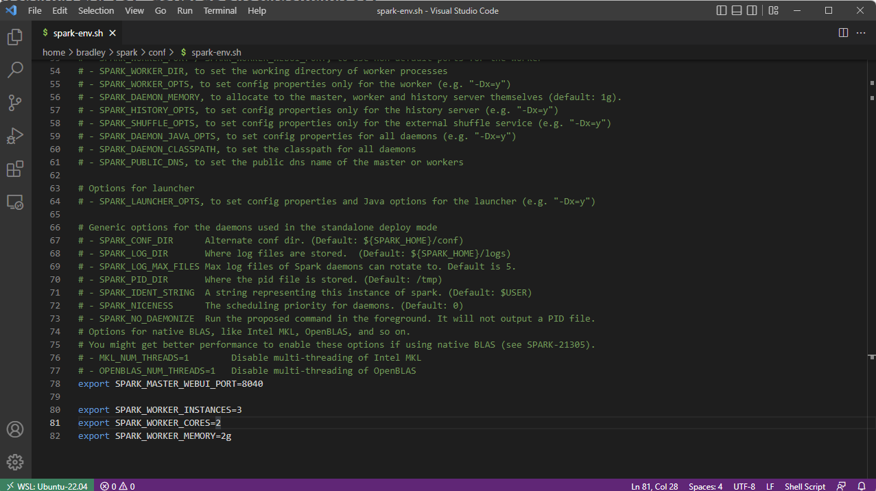876x491 pixels.
Task: Open WSL: Ubuntu-22.04 remote menu
Action: click(47, 486)
